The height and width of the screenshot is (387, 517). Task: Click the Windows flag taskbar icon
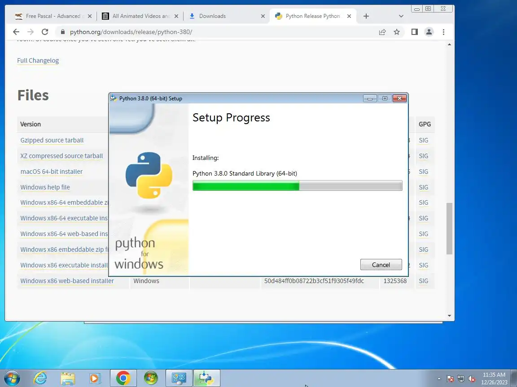[151, 378]
